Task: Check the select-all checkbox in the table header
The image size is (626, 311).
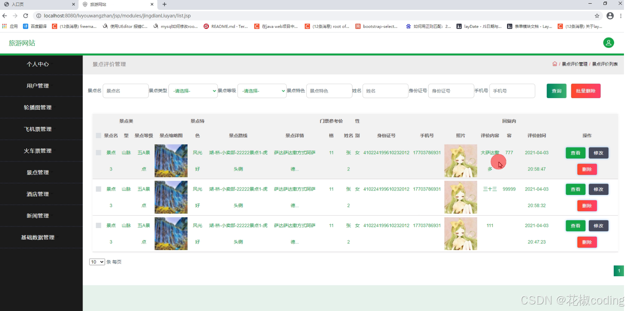Action: coord(98,135)
